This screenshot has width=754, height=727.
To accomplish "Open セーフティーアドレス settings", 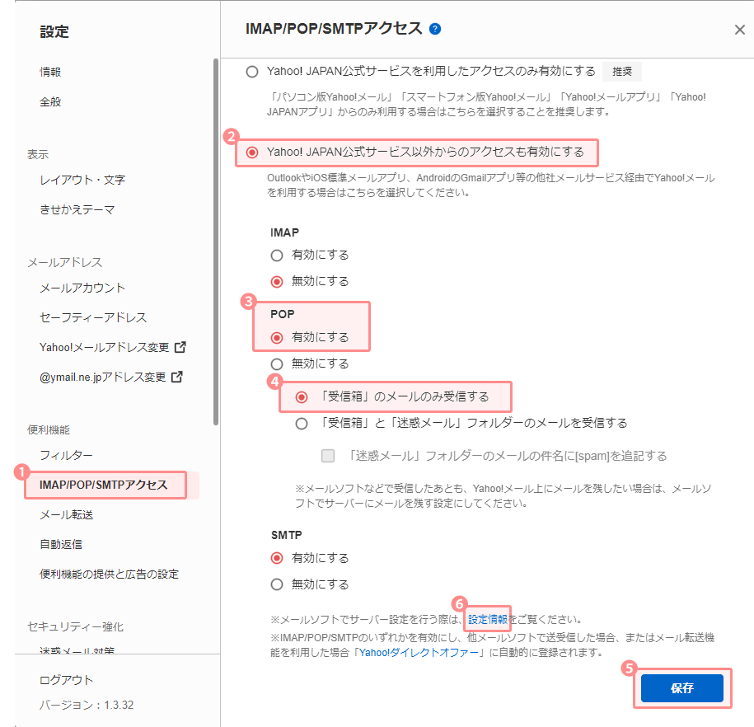I will click(x=93, y=317).
